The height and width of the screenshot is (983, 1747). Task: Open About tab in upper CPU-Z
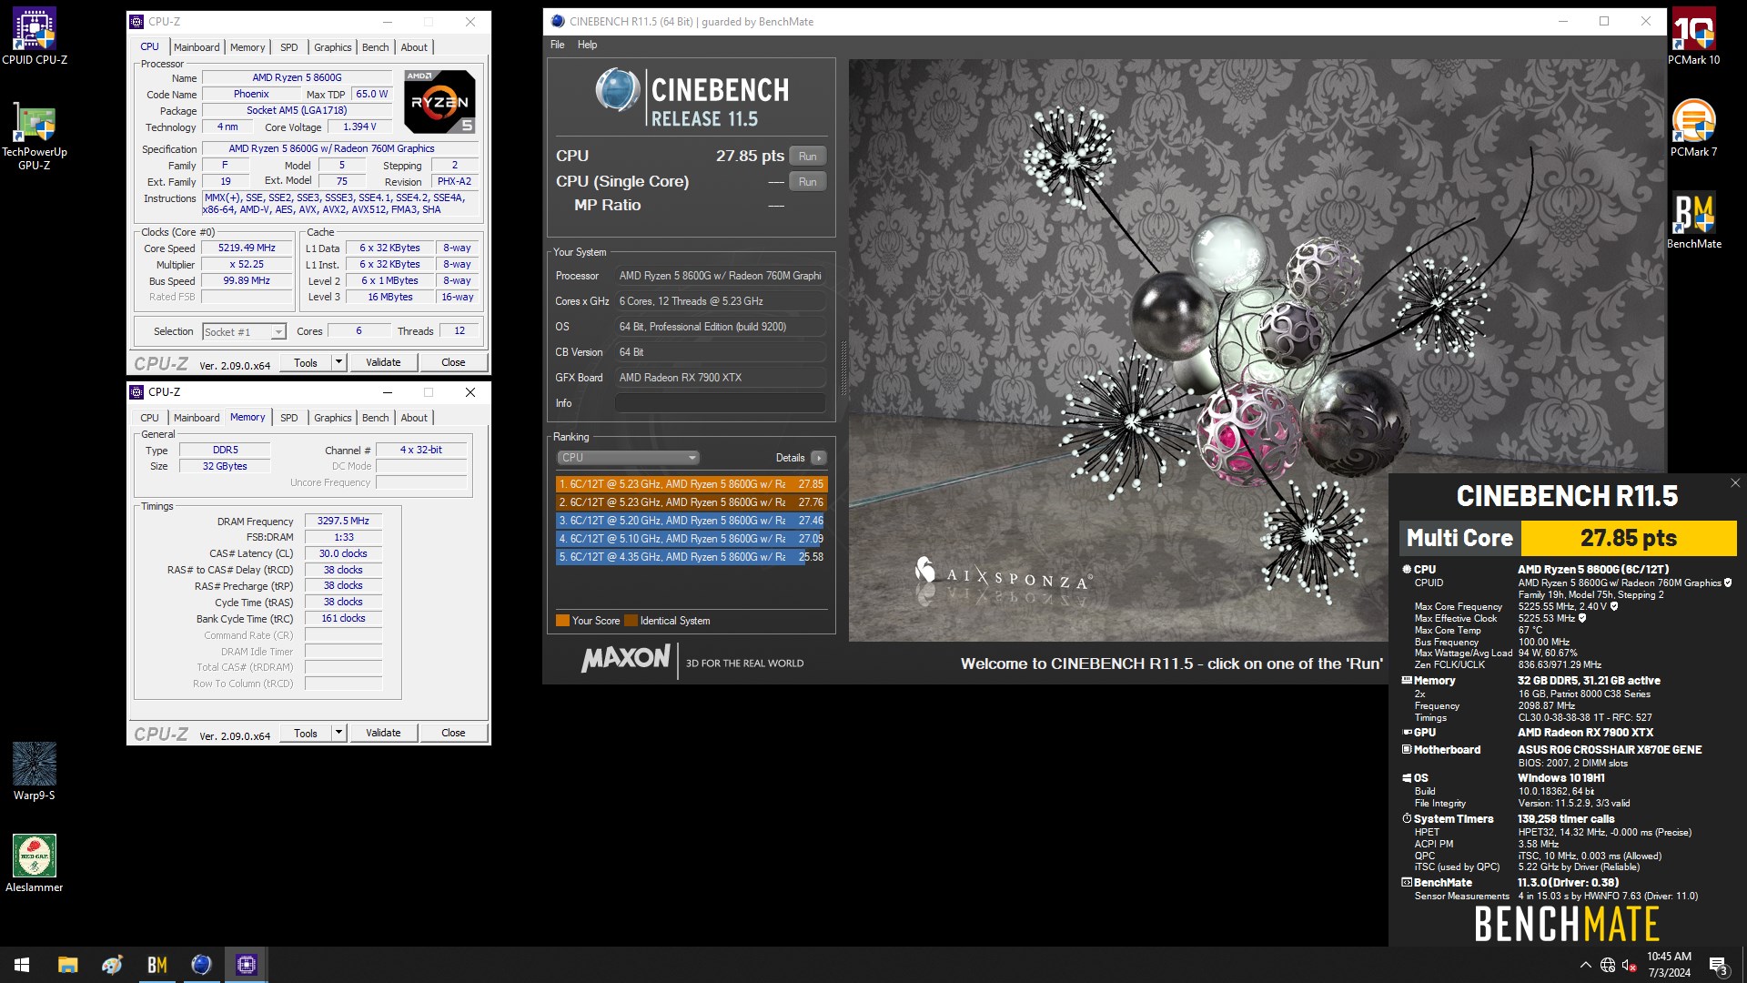click(x=414, y=47)
